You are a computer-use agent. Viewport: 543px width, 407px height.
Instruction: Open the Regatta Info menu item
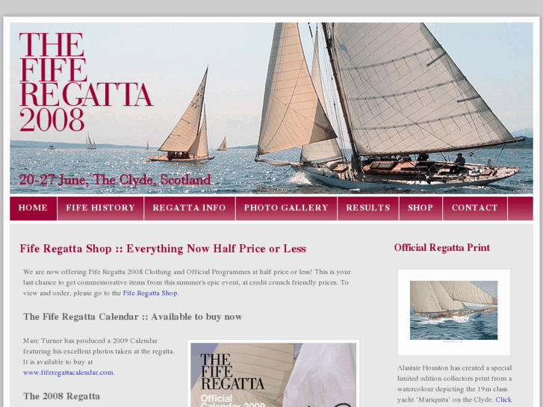click(x=190, y=208)
